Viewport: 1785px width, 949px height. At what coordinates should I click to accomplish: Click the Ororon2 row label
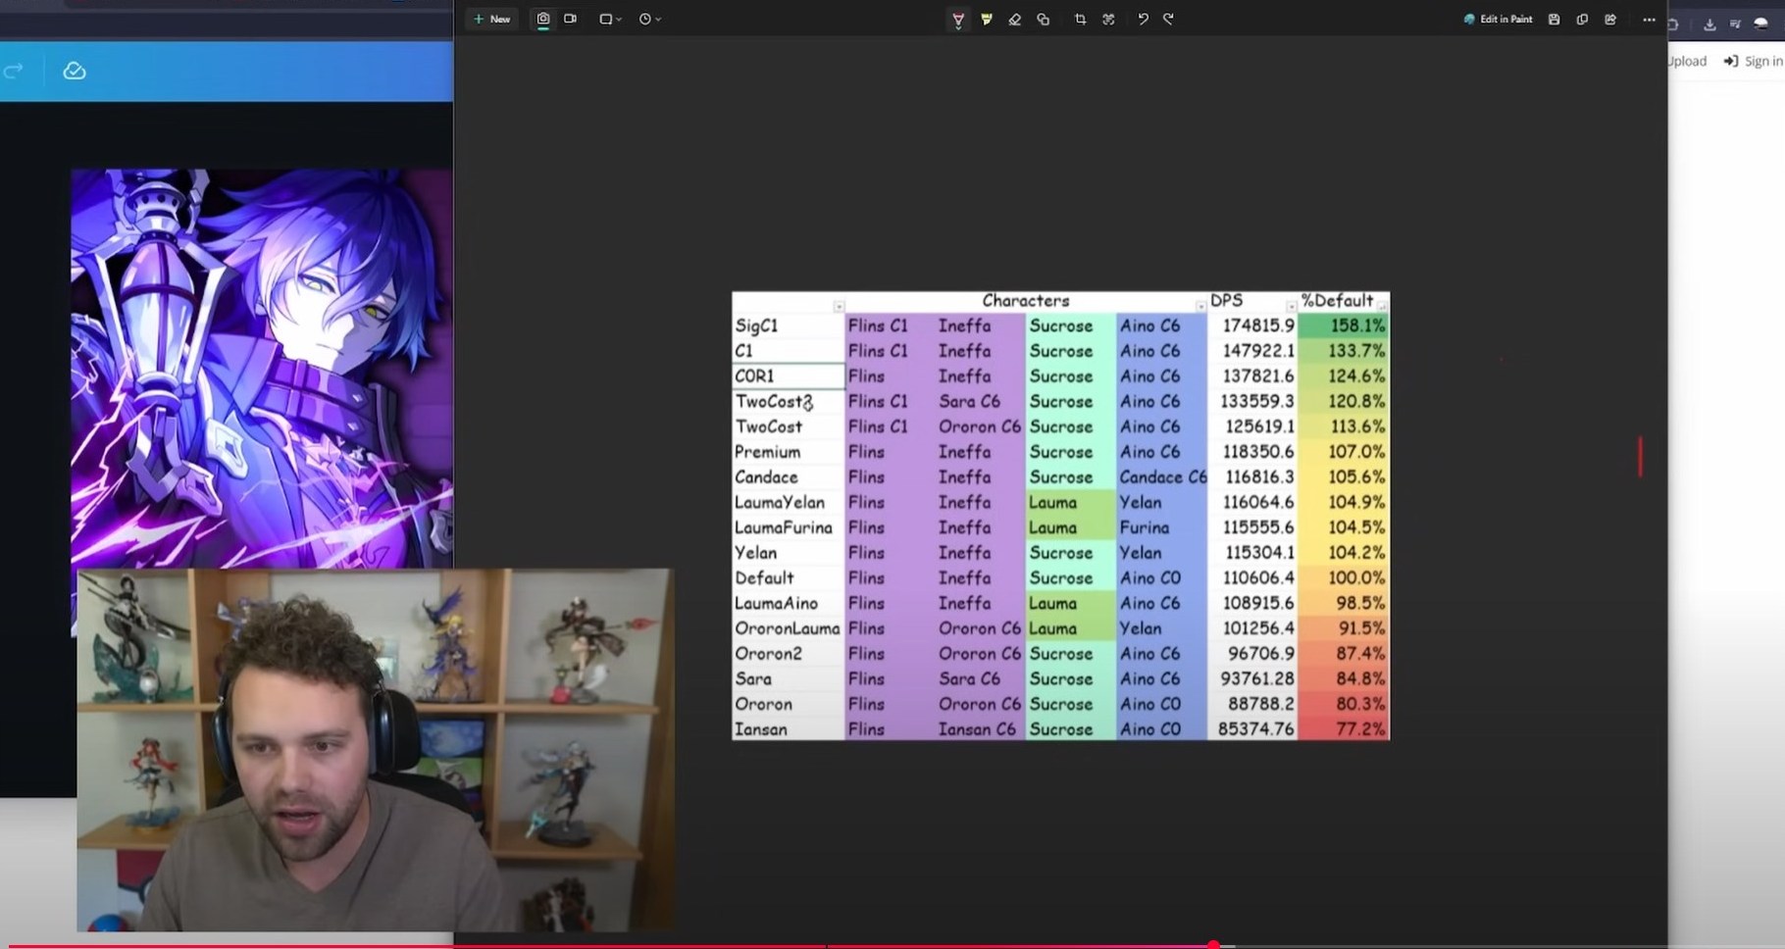(x=768, y=654)
